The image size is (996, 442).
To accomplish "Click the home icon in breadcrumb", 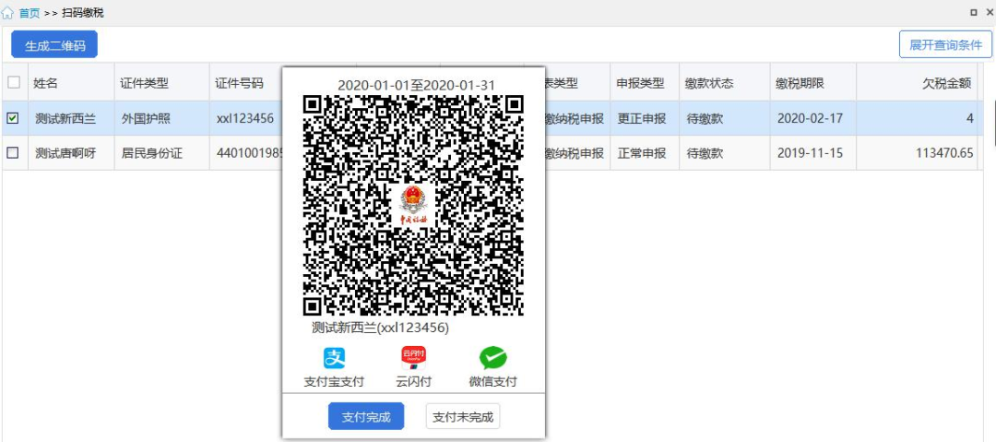I will click(x=7, y=13).
